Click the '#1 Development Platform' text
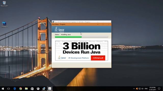The height and width of the screenshot is (91, 163). 79,58
